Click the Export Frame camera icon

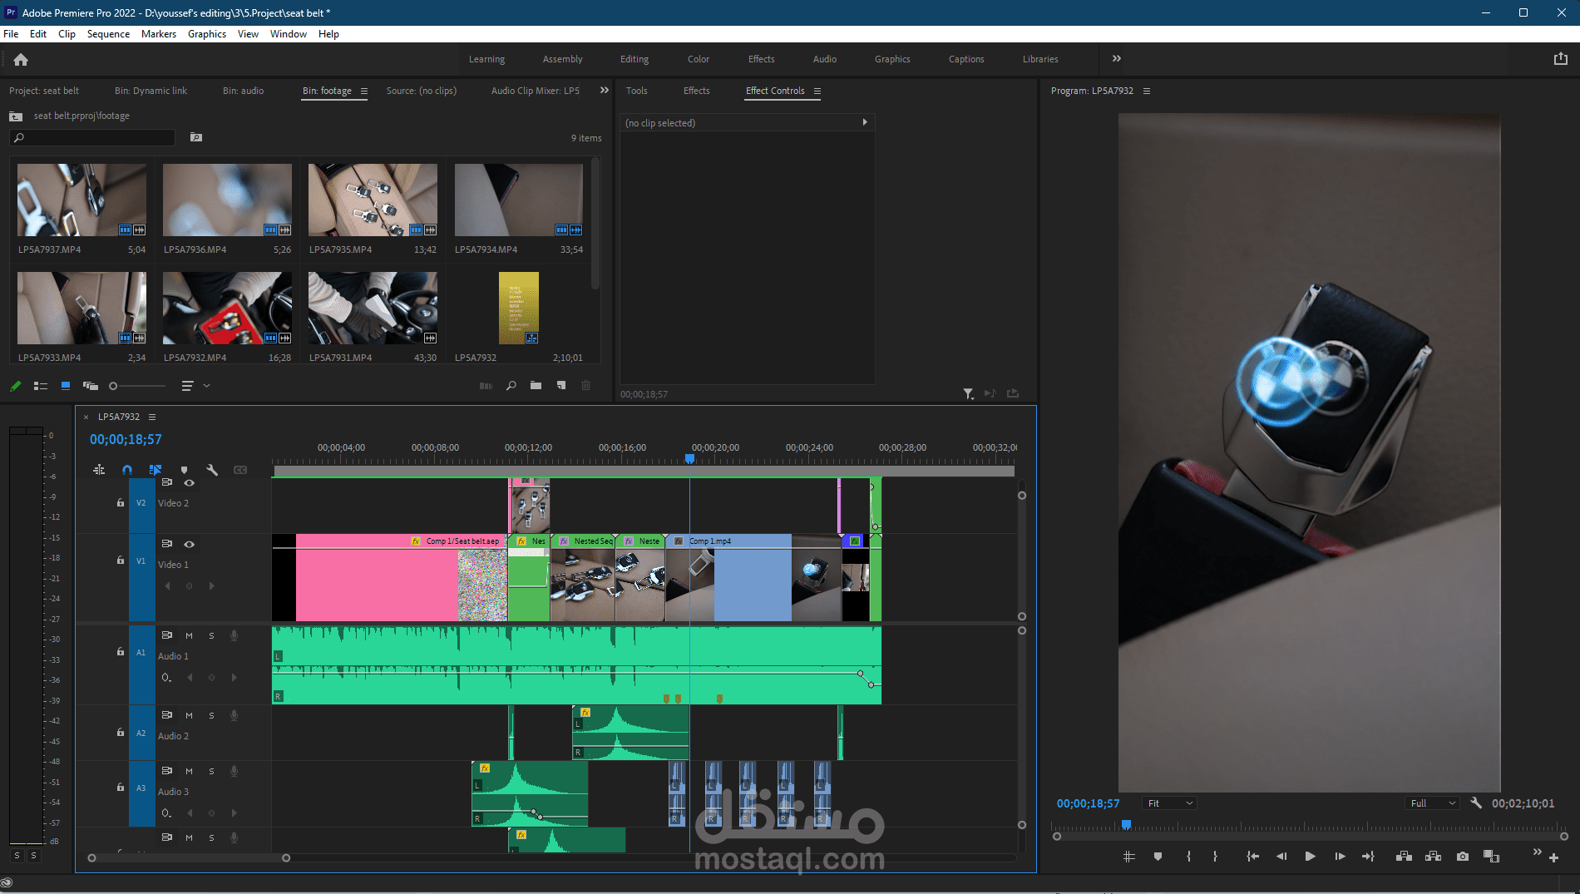tap(1462, 857)
